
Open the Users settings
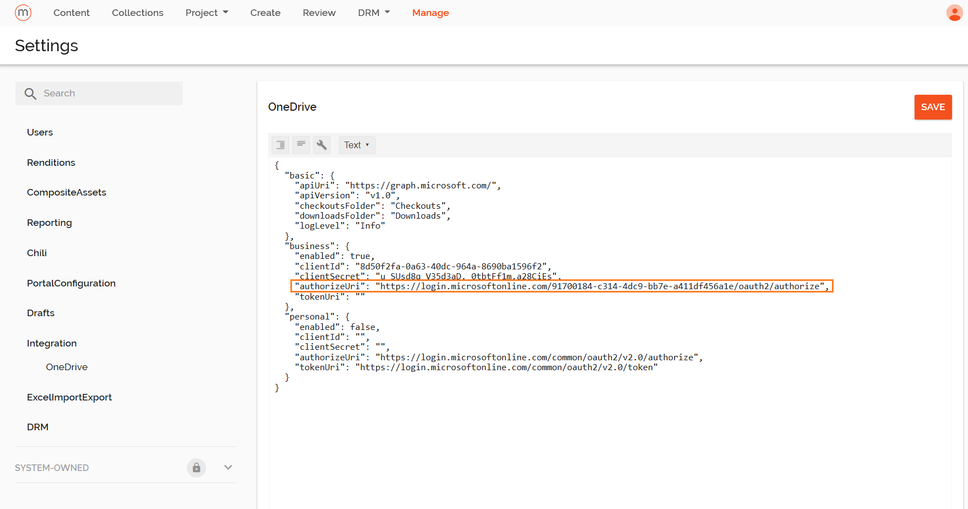[x=40, y=132]
